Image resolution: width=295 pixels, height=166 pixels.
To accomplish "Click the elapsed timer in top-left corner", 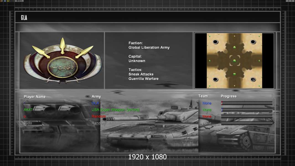I will coord(19,1).
